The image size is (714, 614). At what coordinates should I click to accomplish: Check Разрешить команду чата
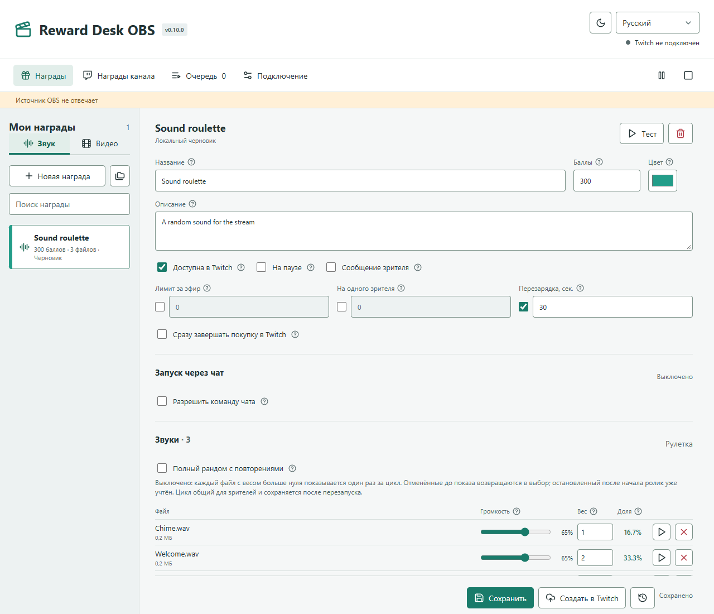[x=162, y=401]
